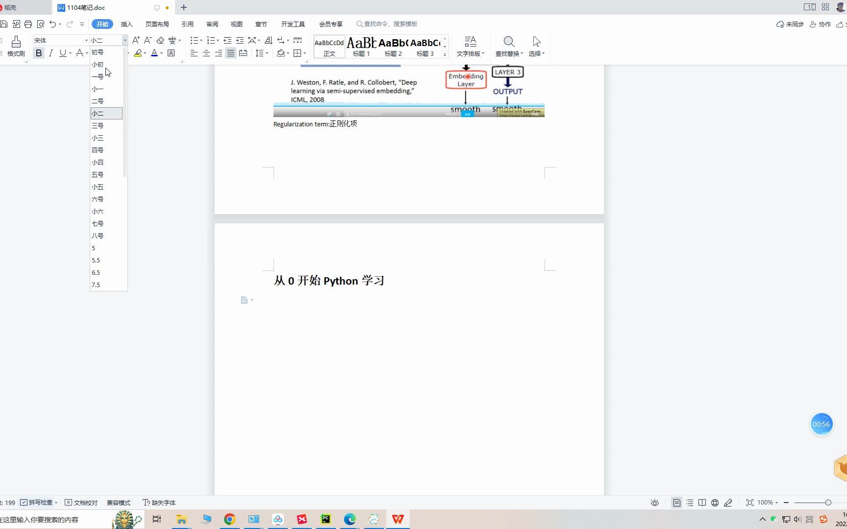Click the Format Painter (格式刷) brush icon

click(x=16, y=42)
